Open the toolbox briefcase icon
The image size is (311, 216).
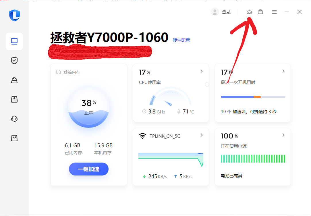[260, 12]
